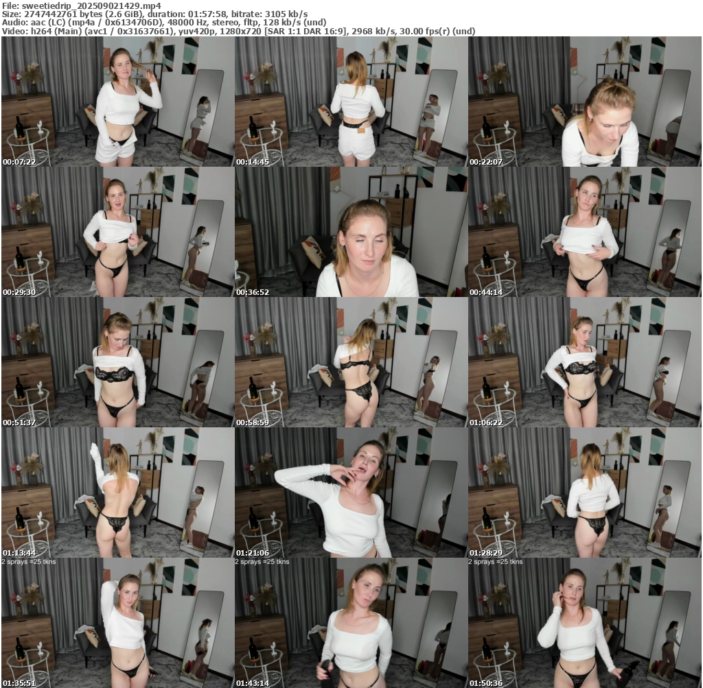703x688 pixels.
Task: Choose the thumbnail timestamped 01:28:29
Action: point(585,493)
